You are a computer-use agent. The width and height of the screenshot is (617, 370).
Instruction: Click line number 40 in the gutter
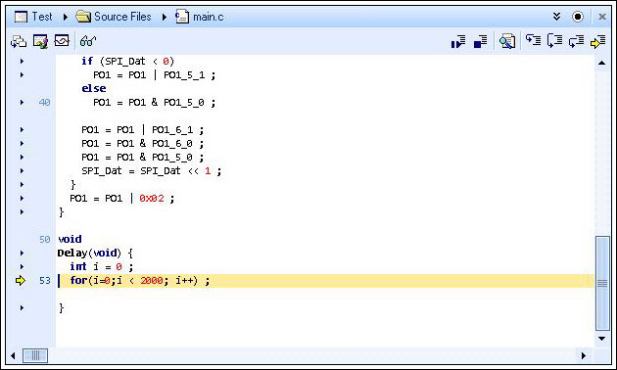44,102
